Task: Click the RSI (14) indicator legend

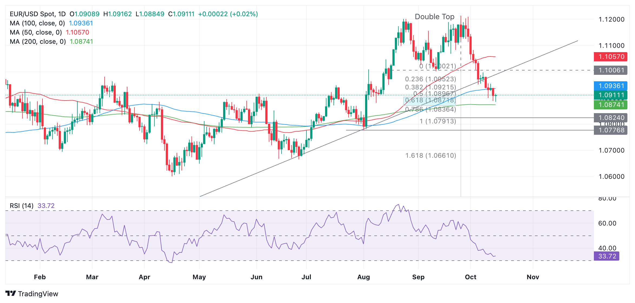Action: point(22,206)
